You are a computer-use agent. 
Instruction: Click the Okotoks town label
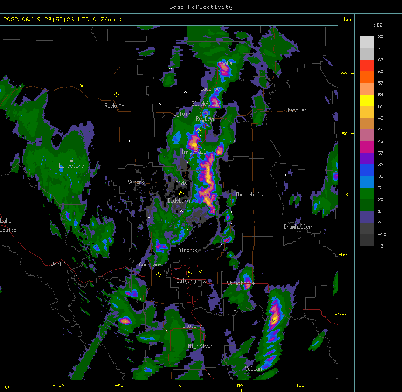[192, 326]
